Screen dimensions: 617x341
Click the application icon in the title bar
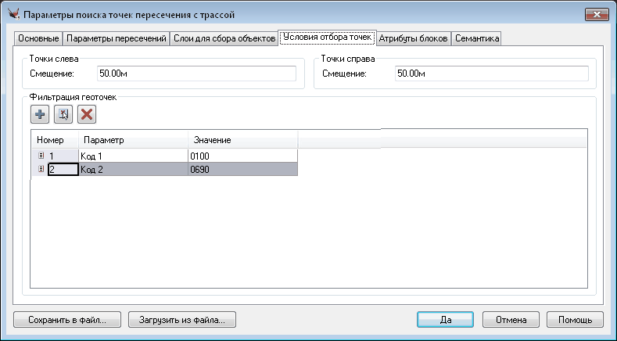(13, 14)
